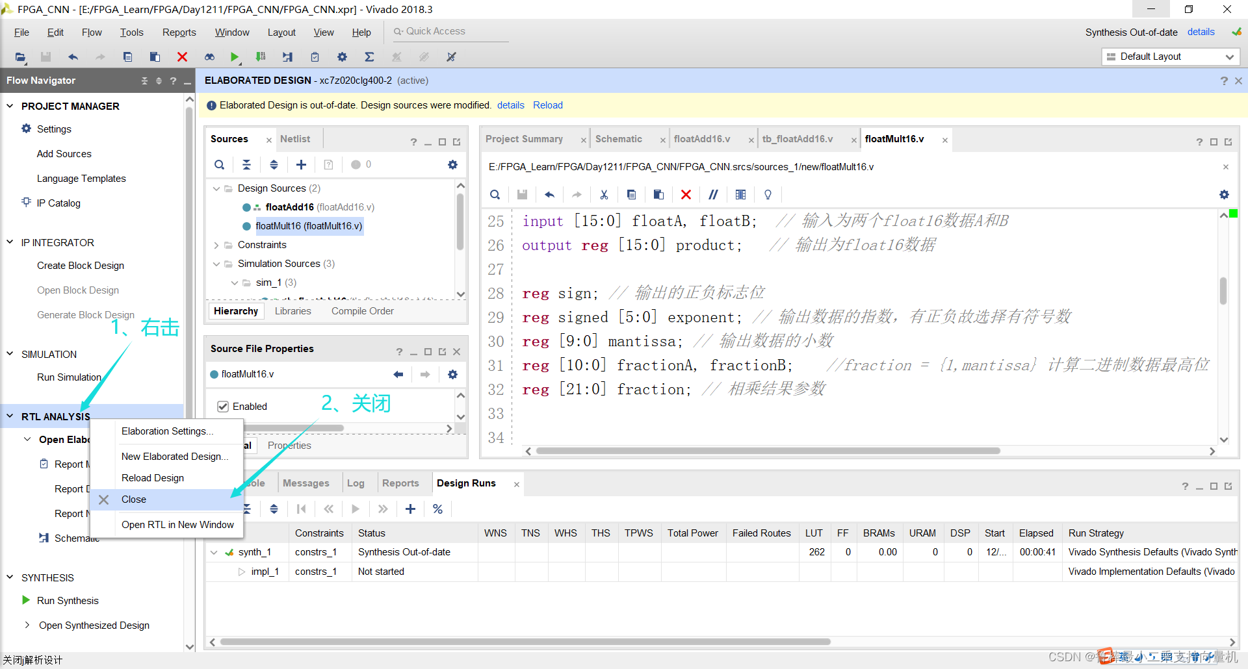Viewport: 1248px width, 669px height.
Task: Click Design Runs horizontal scrollbar
Action: 525,642
